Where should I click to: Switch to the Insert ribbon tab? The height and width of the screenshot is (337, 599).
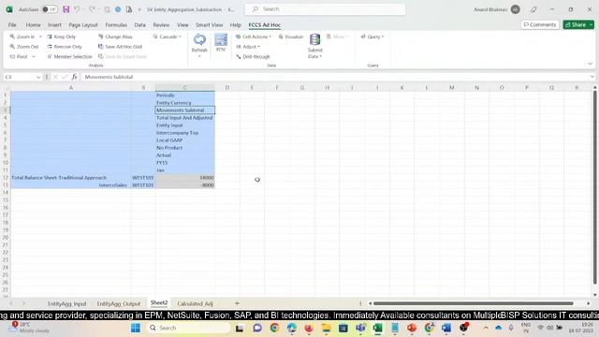(x=54, y=25)
